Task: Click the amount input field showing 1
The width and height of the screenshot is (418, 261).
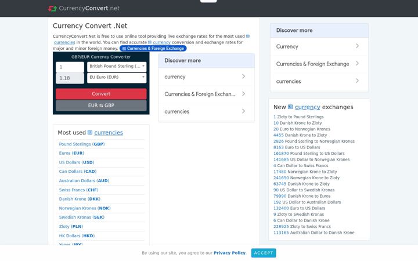Action: coord(70,67)
